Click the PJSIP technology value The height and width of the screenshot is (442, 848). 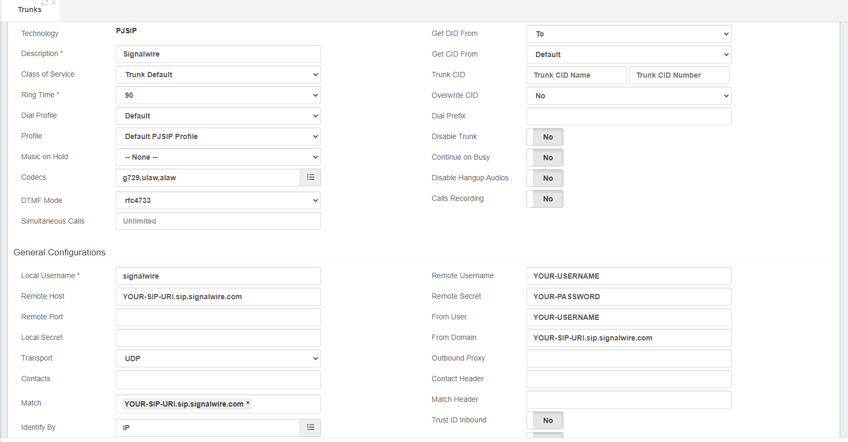pos(126,31)
